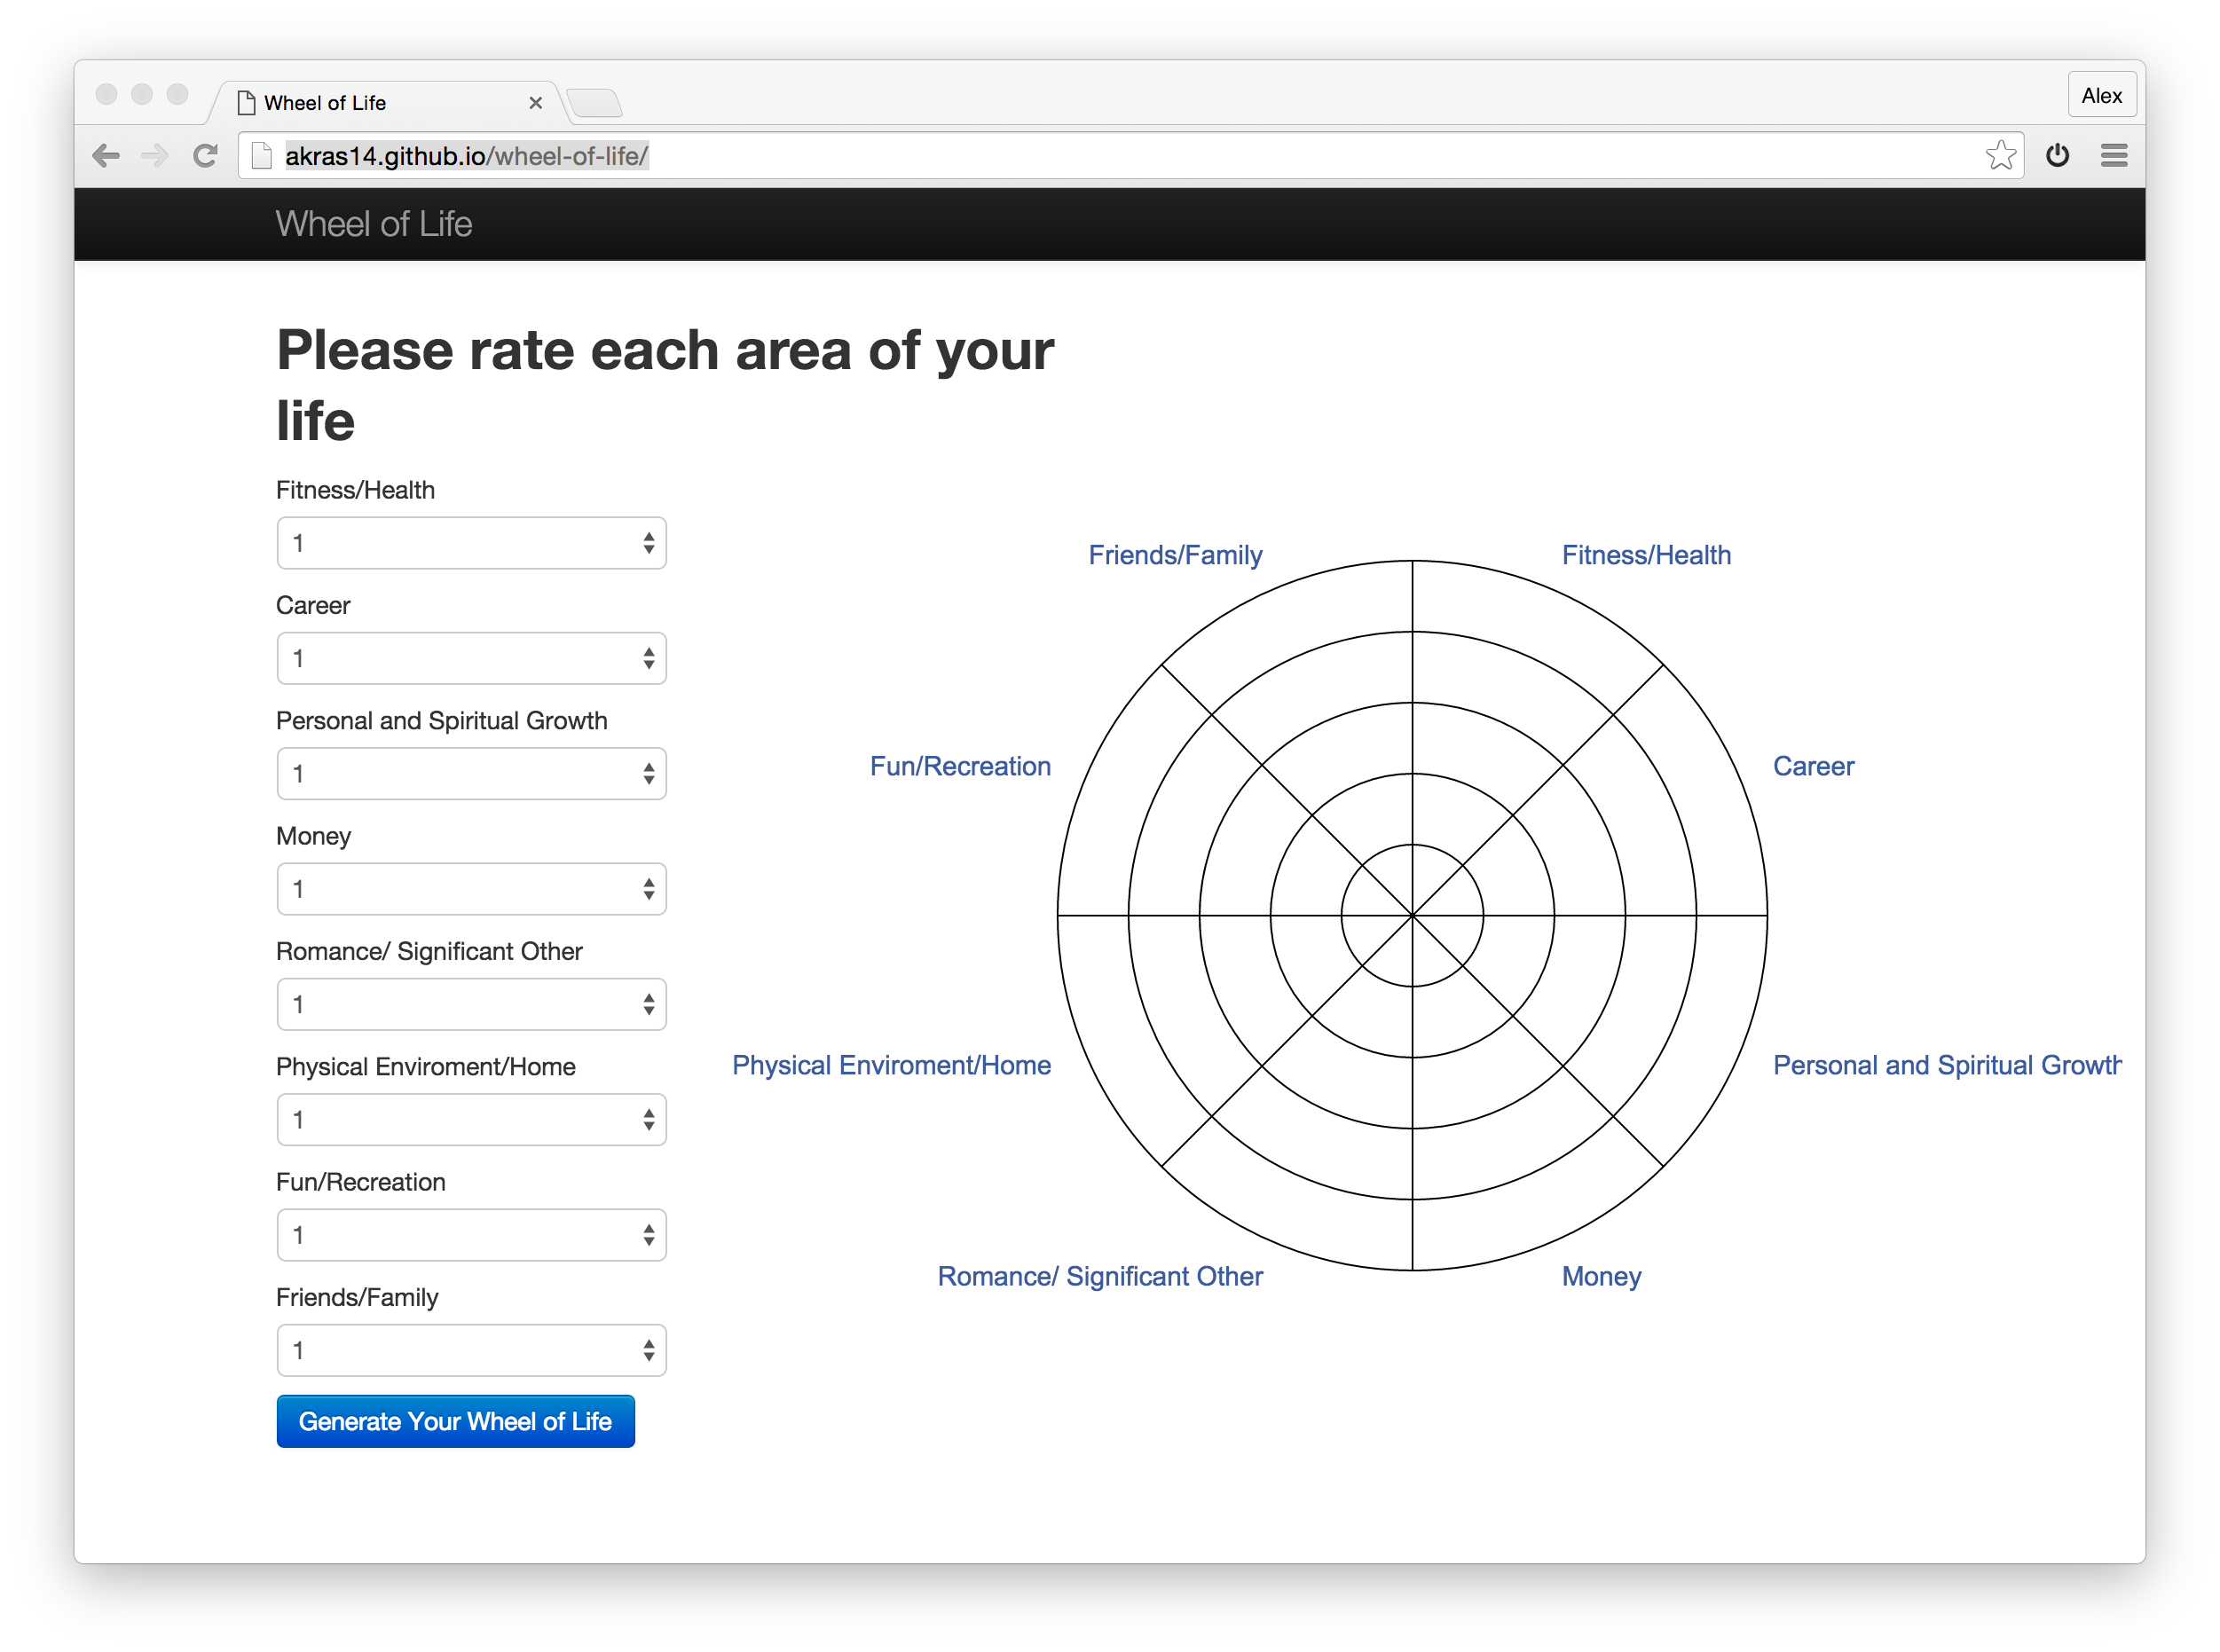Click the power extension icon
The image size is (2220, 1652).
click(2057, 156)
